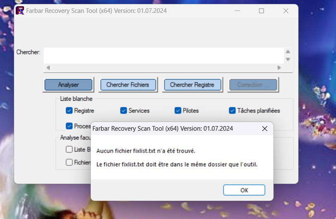Click the search field's scroll right arrow
This screenshot has height=219, width=336.
[279, 68]
